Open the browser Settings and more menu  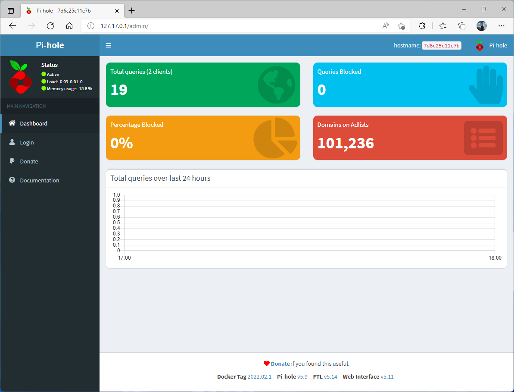pos(501,26)
